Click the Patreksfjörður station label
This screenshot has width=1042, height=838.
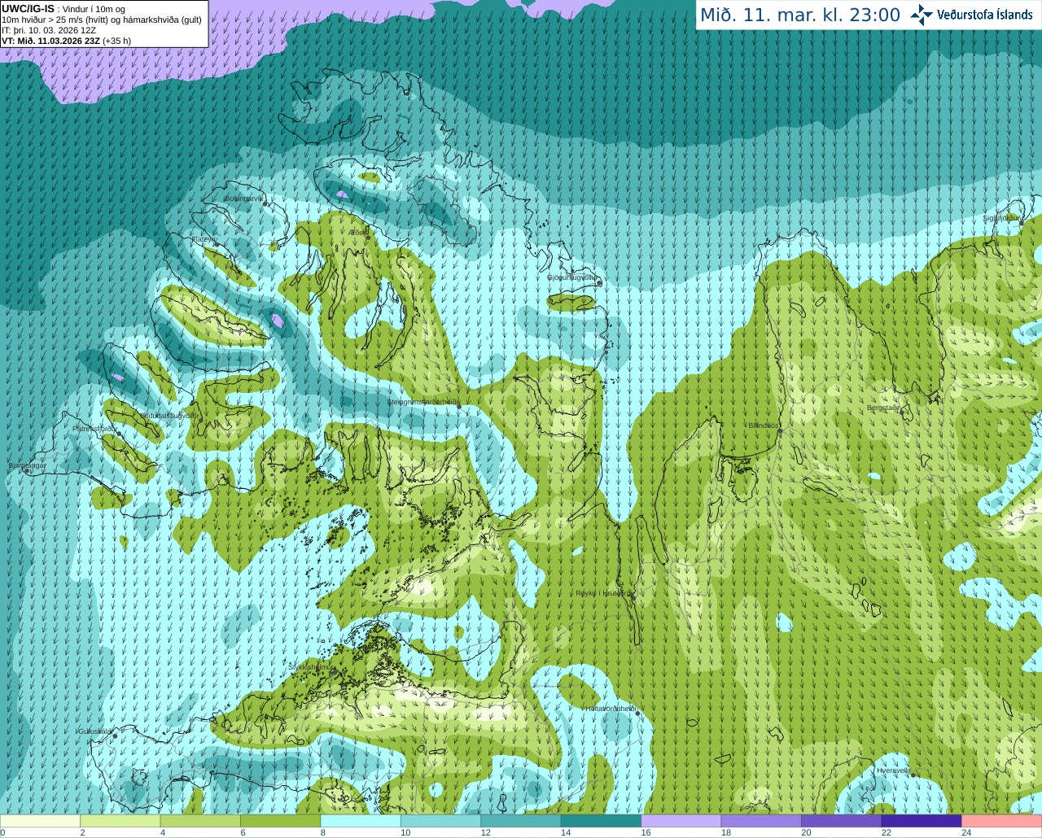(95, 428)
